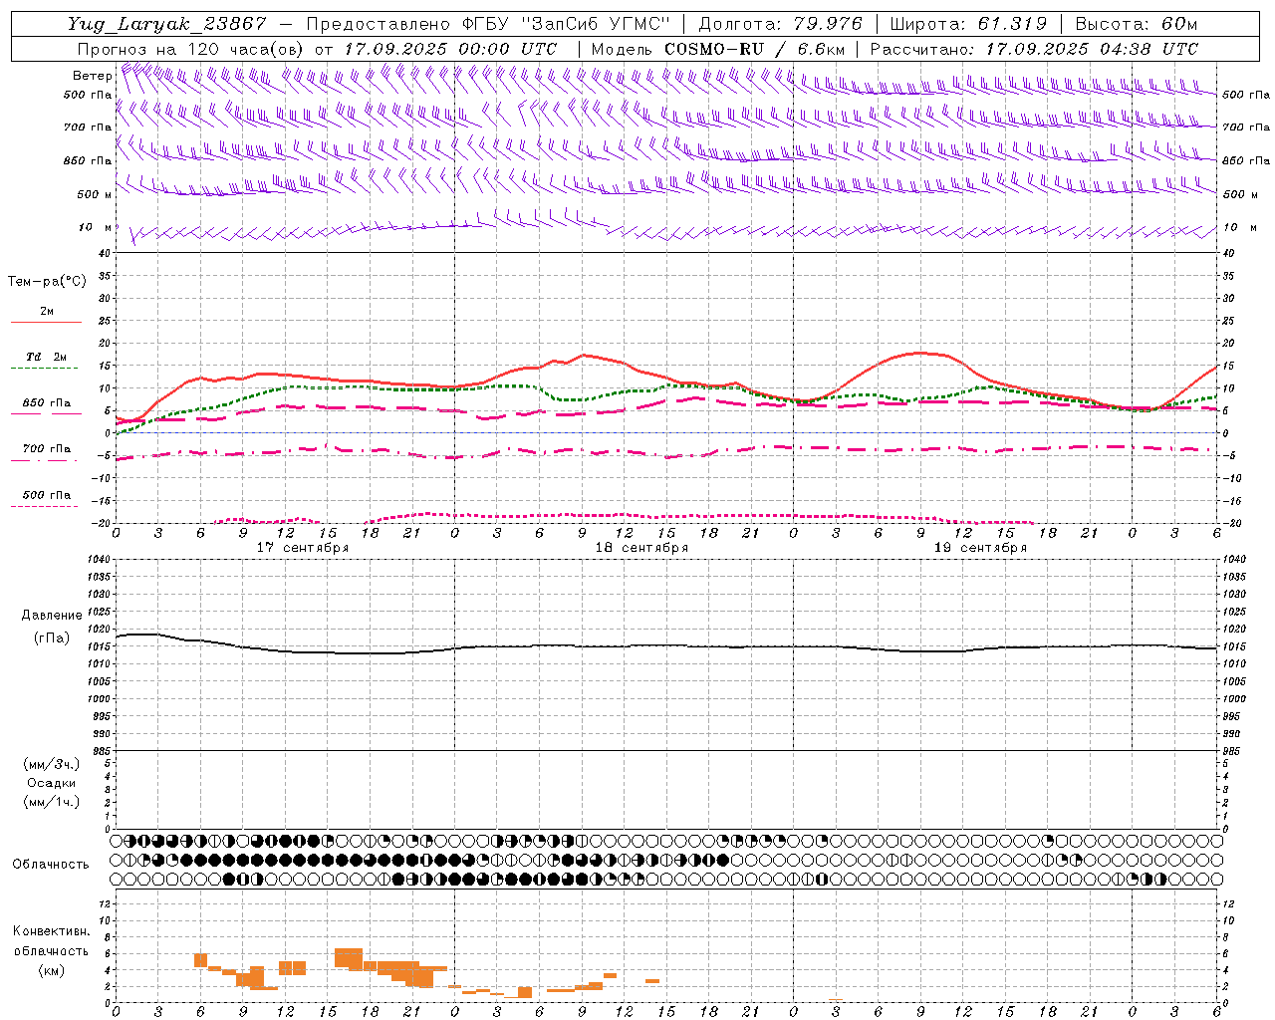Click the Облачность cloud cover label
Image resolution: width=1275 pixels, height=1020 pixels.
click(x=51, y=865)
